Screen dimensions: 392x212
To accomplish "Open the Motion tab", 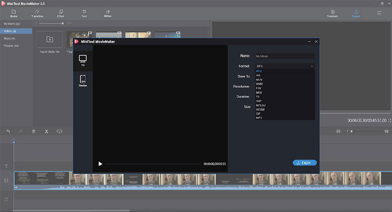I will pos(108,13).
